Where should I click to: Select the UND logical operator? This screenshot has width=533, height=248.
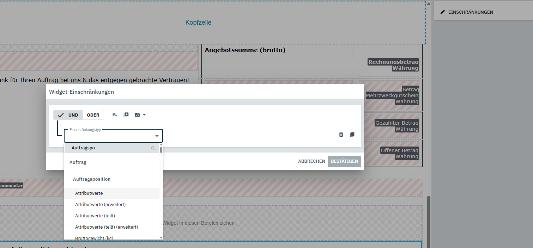pos(68,115)
